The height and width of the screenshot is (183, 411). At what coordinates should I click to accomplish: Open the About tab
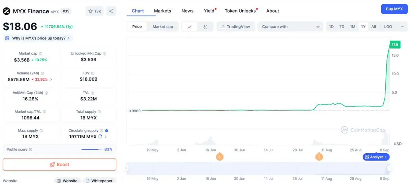[273, 11]
